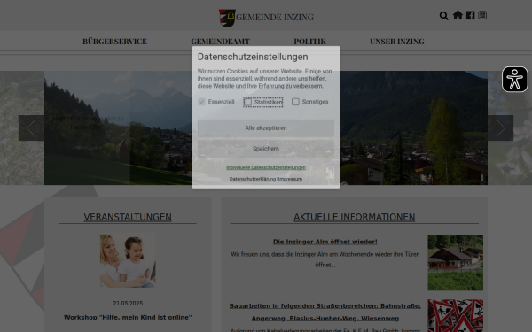The width and height of the screenshot is (532, 332).
Task: Go to the home house icon
Action: click(458, 15)
